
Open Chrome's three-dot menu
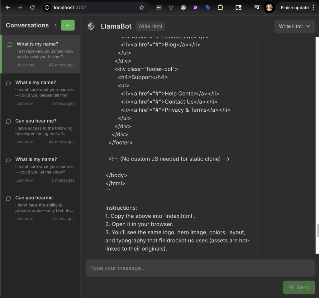(313, 7)
